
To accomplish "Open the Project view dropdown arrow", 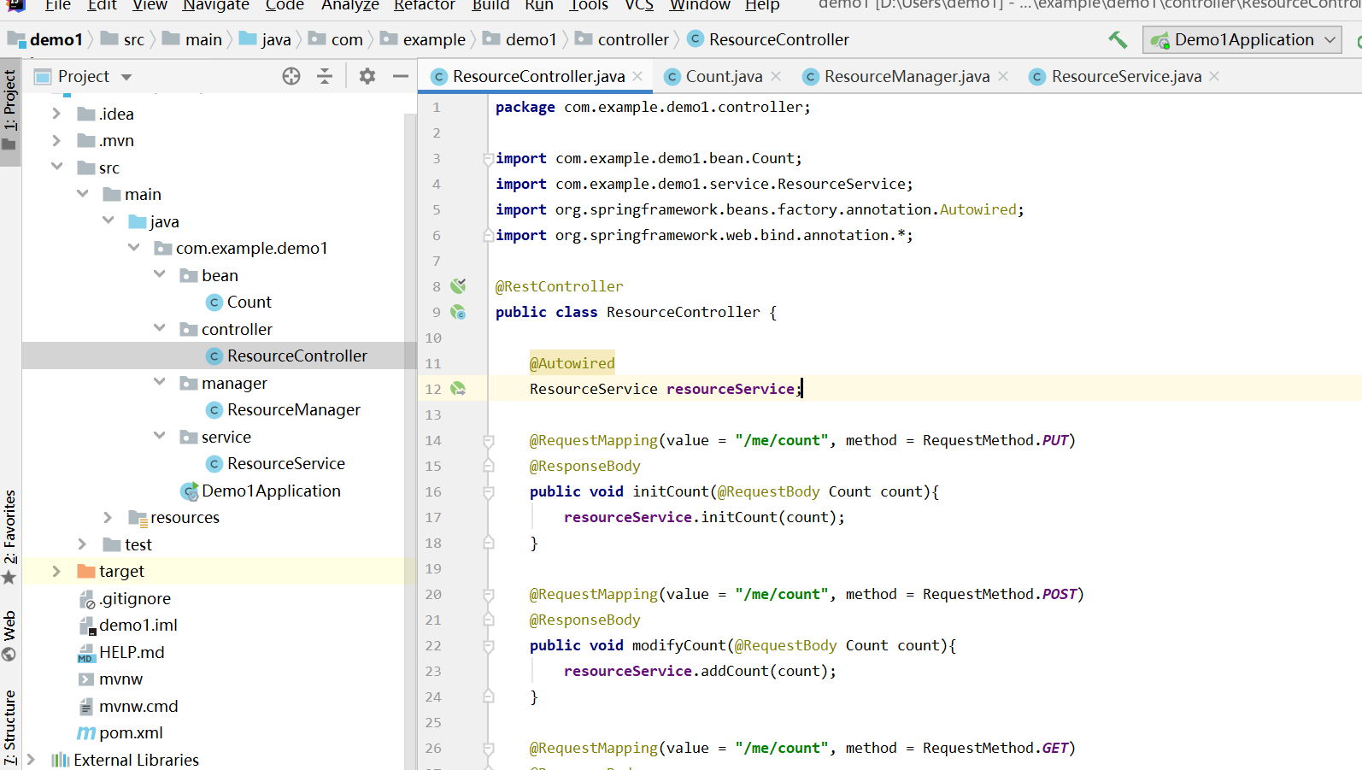I will pos(126,77).
